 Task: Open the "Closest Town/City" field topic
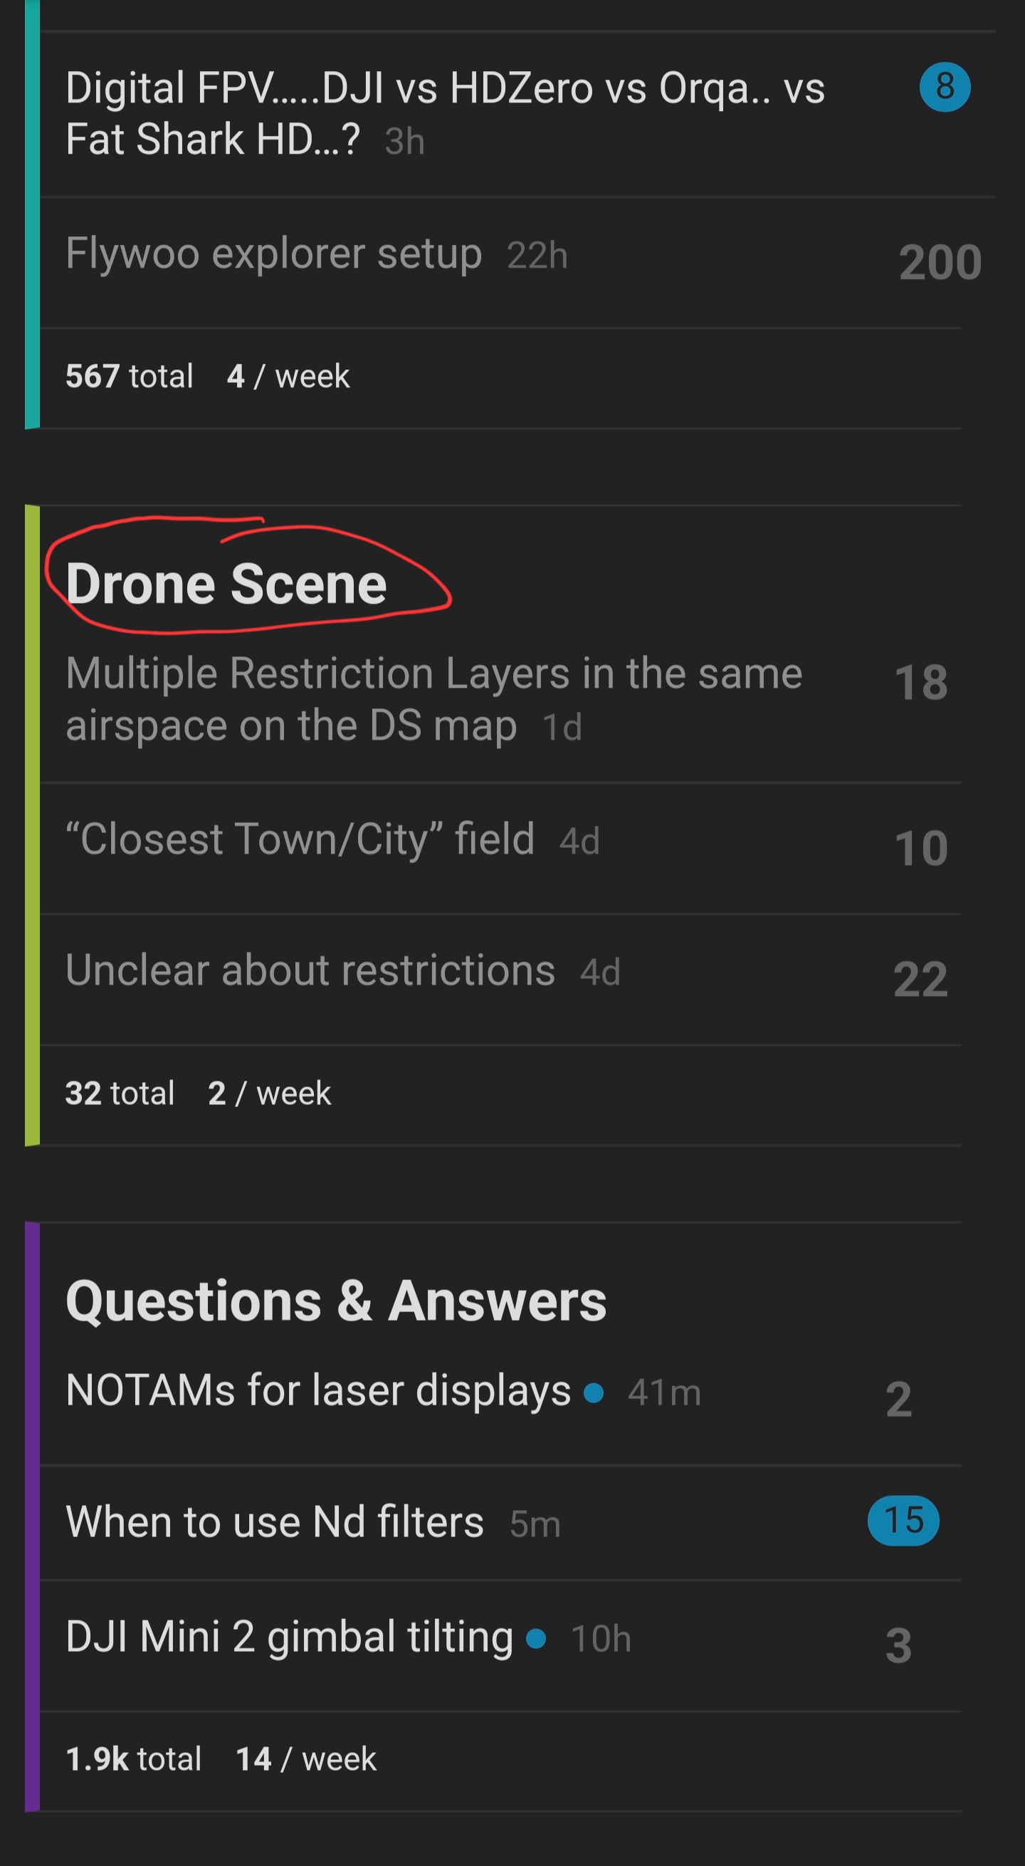[x=300, y=839]
